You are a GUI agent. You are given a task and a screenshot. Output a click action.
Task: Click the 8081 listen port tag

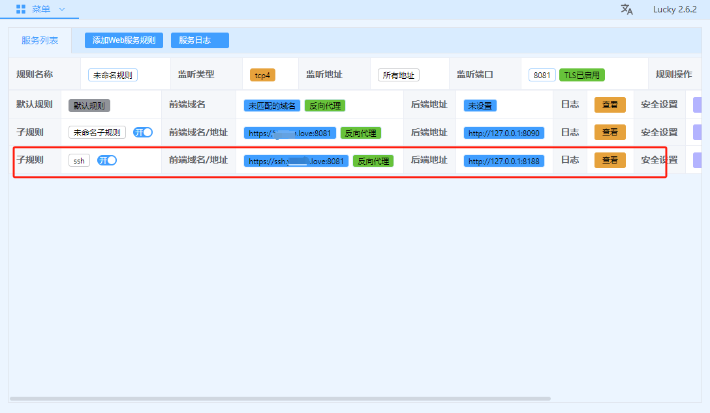pos(542,75)
